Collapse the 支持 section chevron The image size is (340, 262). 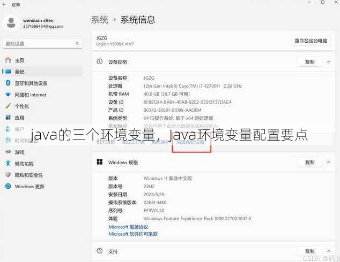click(x=329, y=251)
